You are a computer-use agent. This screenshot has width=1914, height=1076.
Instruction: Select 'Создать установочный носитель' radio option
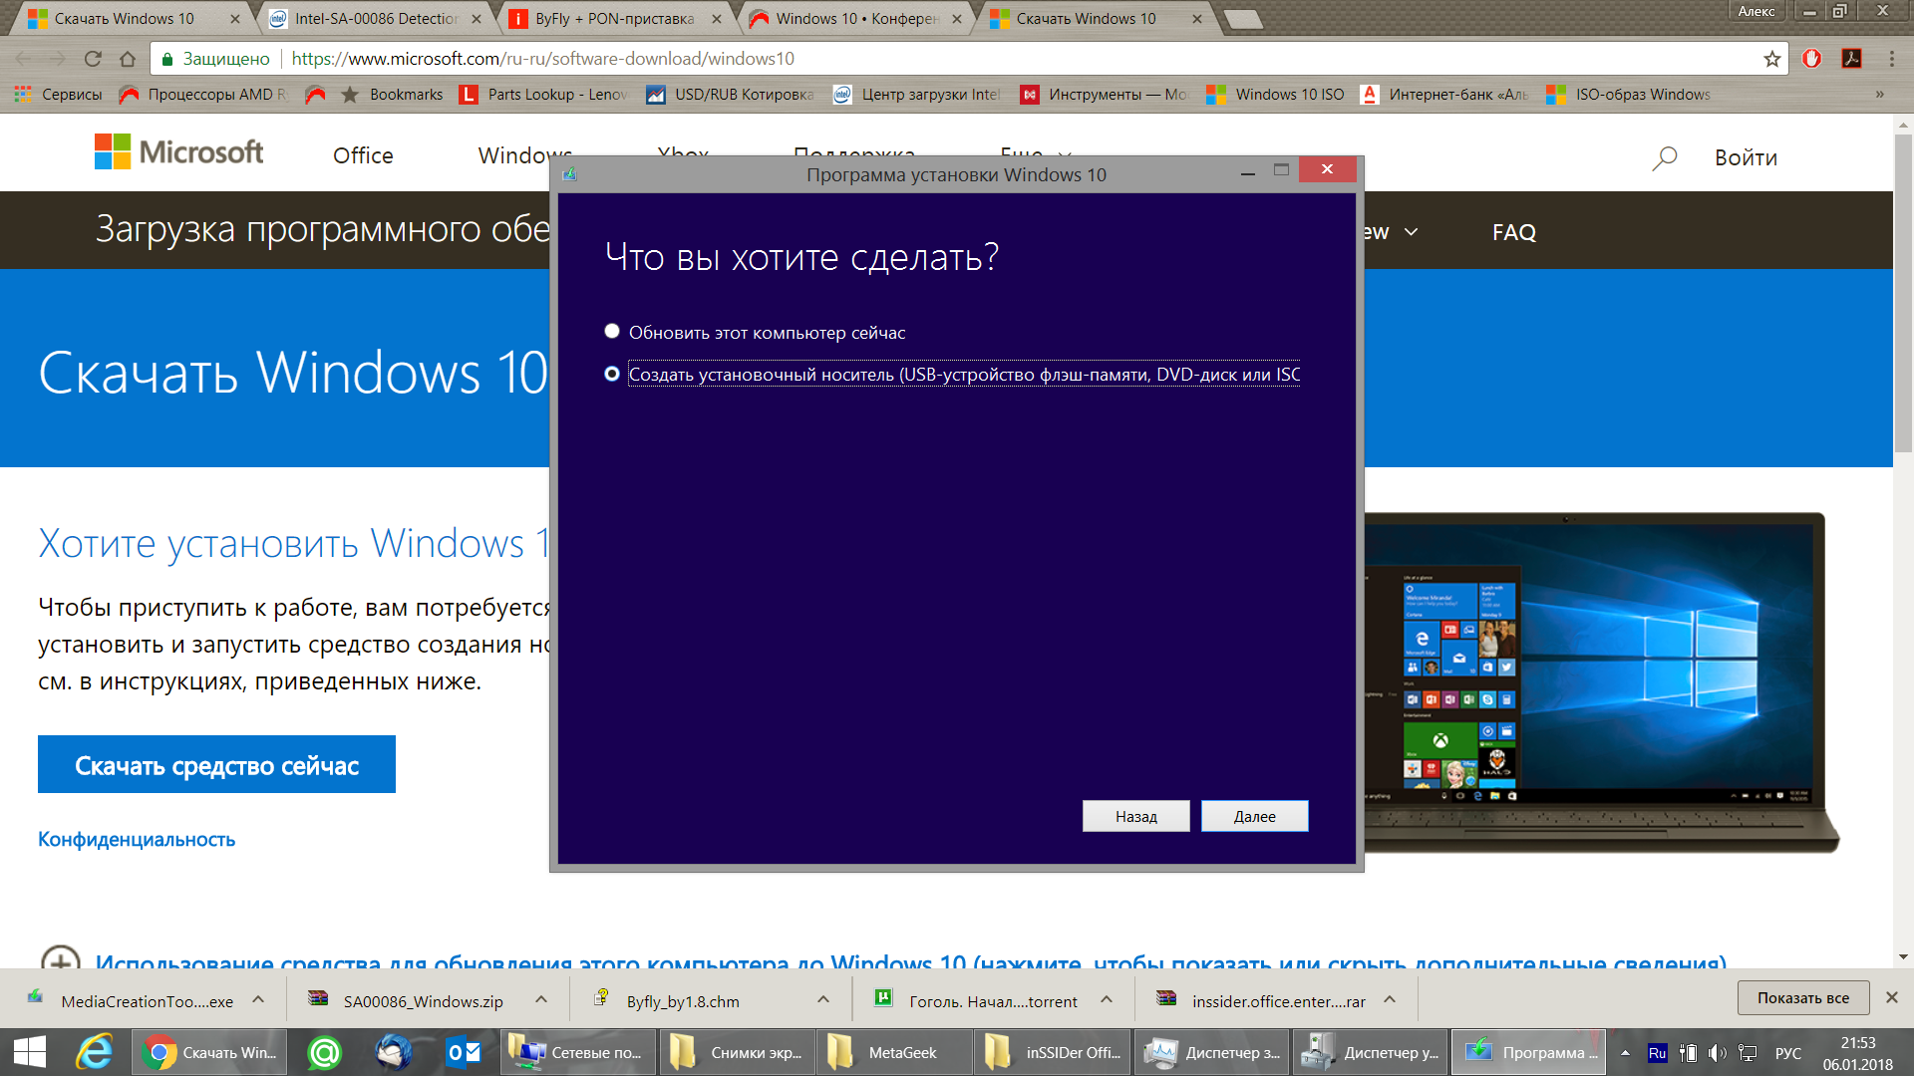tap(612, 374)
